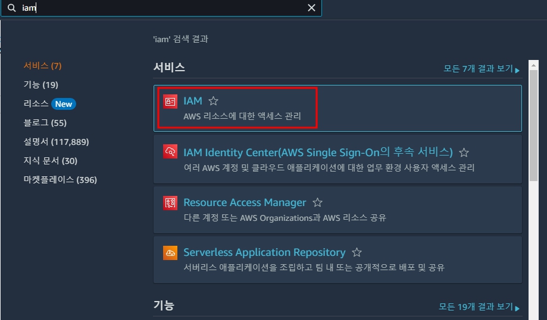Image resolution: width=547 pixels, height=320 pixels.
Task: View all 7 service results
Action: [482, 68]
